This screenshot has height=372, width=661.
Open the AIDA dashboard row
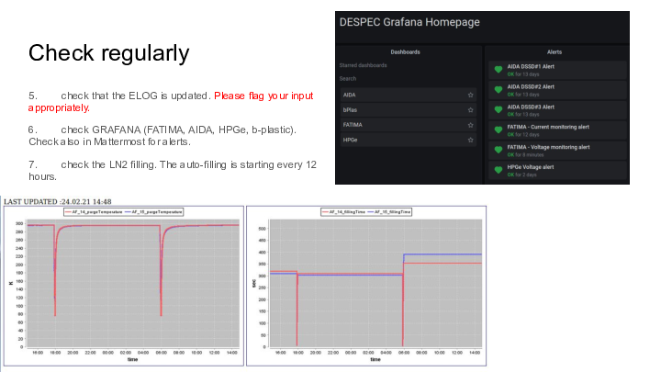click(409, 95)
